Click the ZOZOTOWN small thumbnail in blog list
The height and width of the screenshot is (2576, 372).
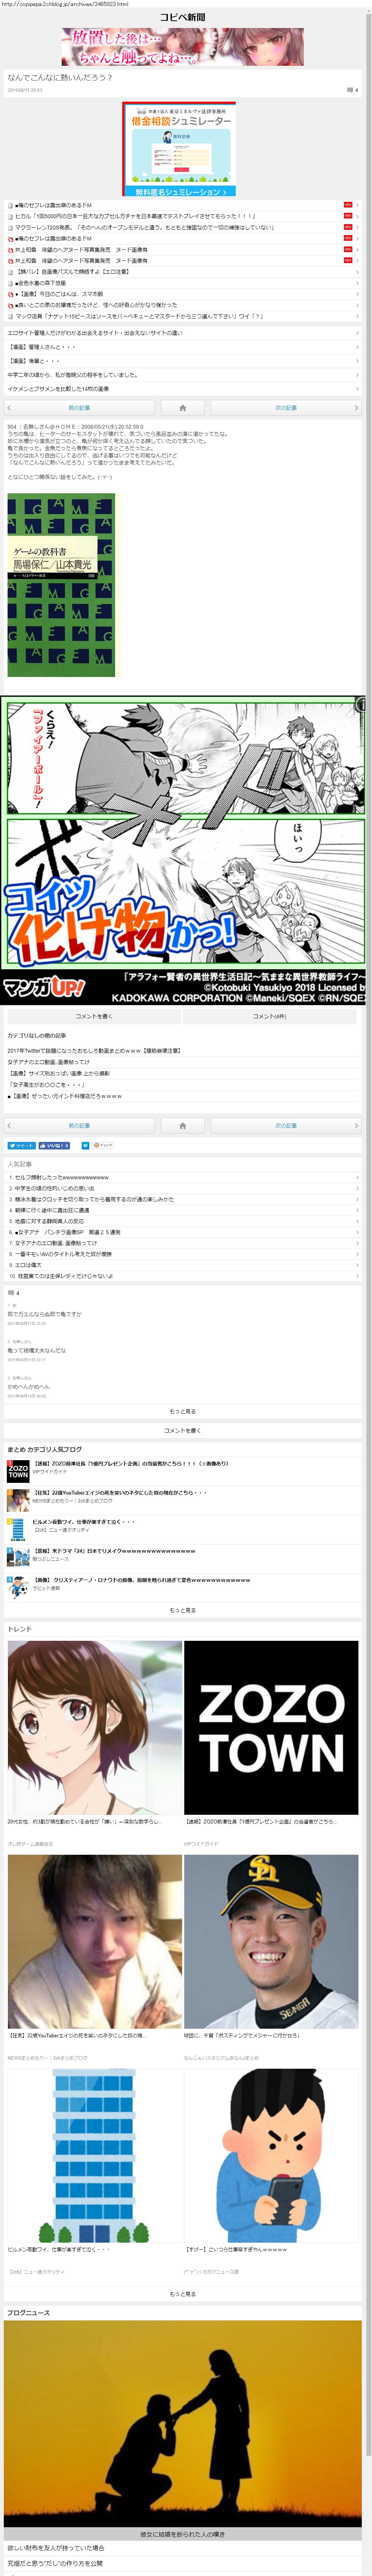pos(18,1471)
